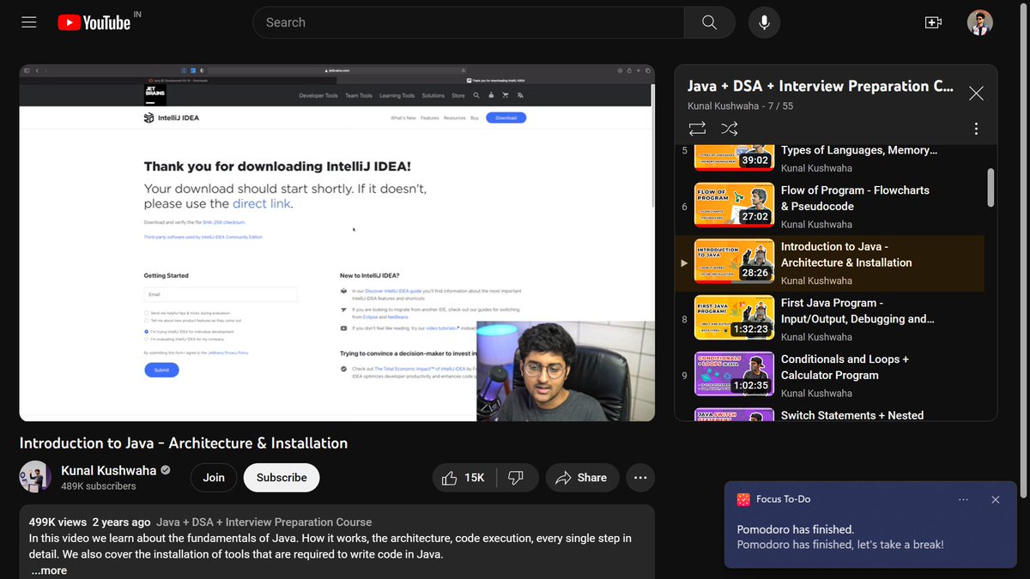Image resolution: width=1030 pixels, height=579 pixels.
Task: Click the Focus To-Do app icon
Action: (743, 499)
